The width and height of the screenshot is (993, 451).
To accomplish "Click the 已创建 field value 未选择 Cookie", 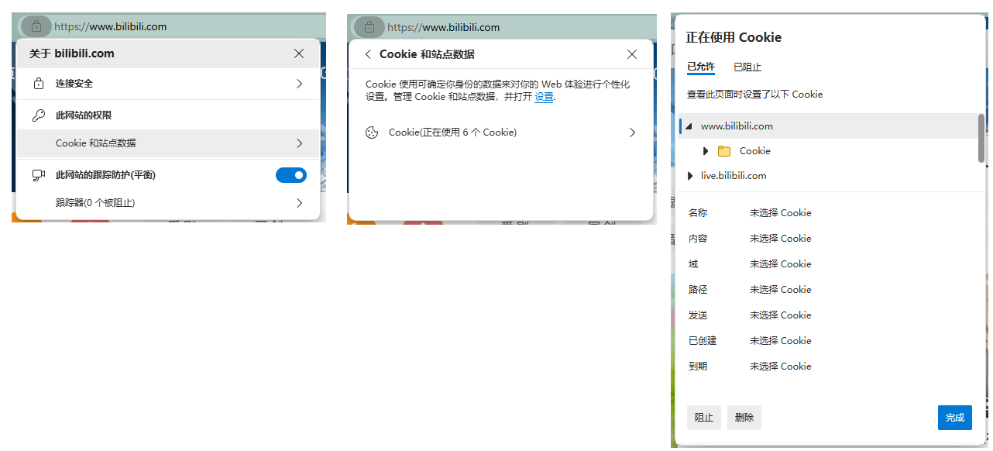I will (x=781, y=341).
